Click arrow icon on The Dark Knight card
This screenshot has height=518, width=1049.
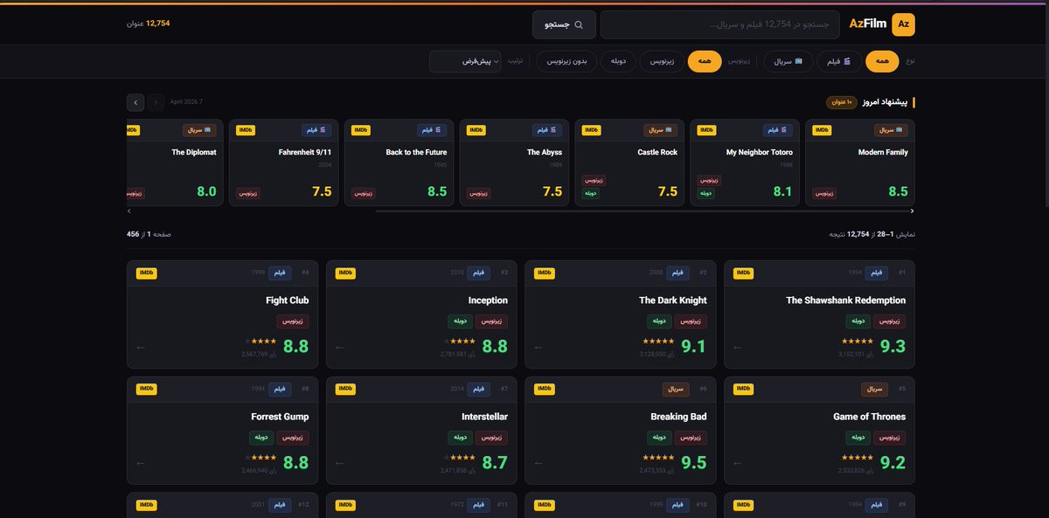(x=538, y=347)
